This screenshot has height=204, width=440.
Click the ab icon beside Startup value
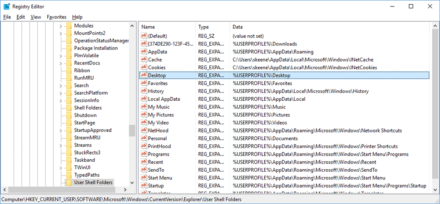click(144, 185)
